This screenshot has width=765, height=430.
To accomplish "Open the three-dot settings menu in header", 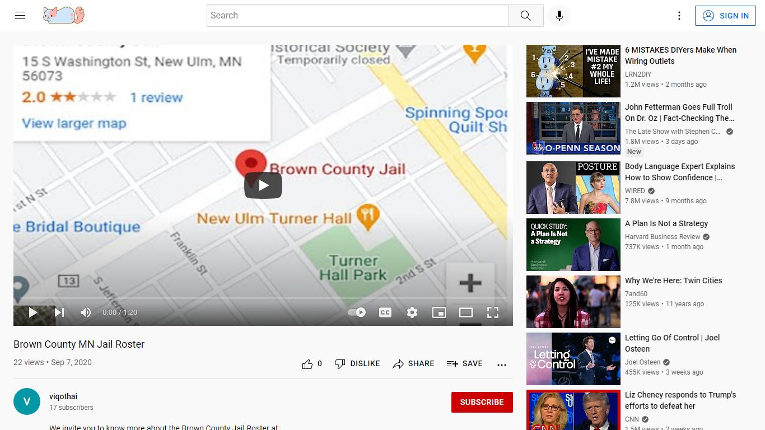I will (679, 16).
